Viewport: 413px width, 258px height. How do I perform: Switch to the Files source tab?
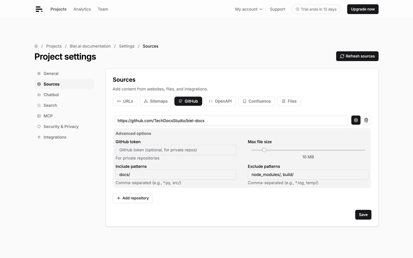289,101
